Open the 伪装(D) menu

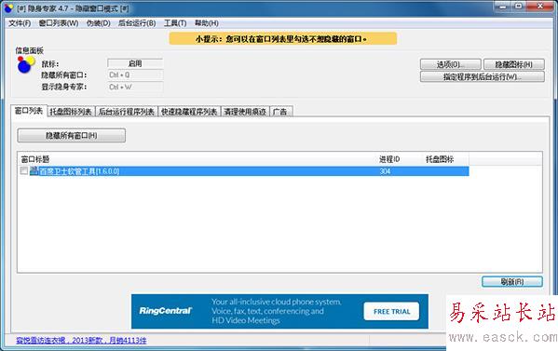pos(98,23)
